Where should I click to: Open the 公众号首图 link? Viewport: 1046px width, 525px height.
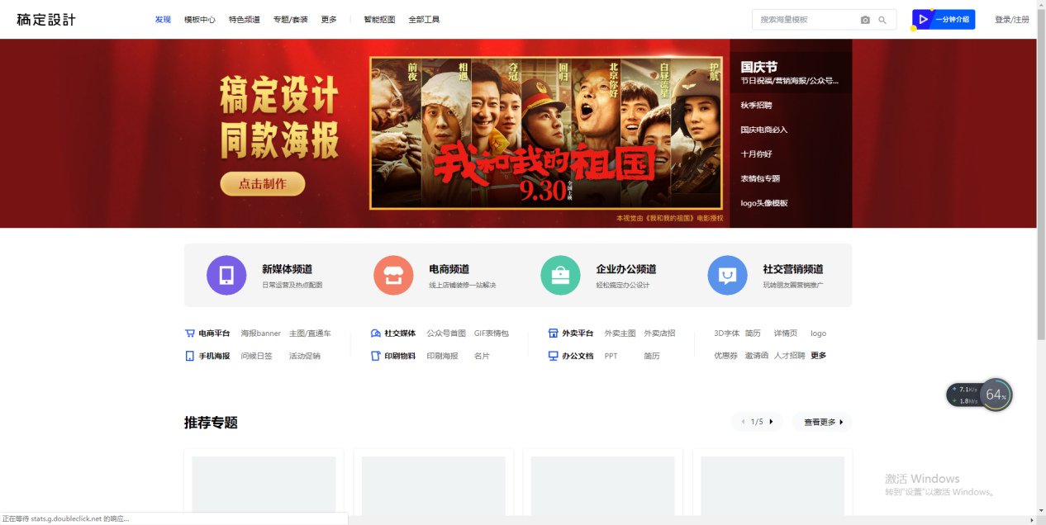[x=446, y=333]
